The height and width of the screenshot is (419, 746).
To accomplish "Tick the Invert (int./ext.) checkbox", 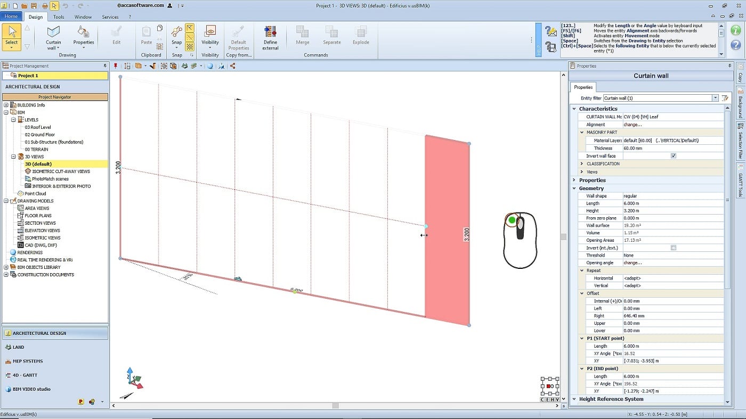I will click(674, 248).
